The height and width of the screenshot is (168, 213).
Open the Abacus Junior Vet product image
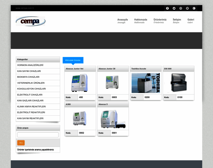tap(80, 83)
